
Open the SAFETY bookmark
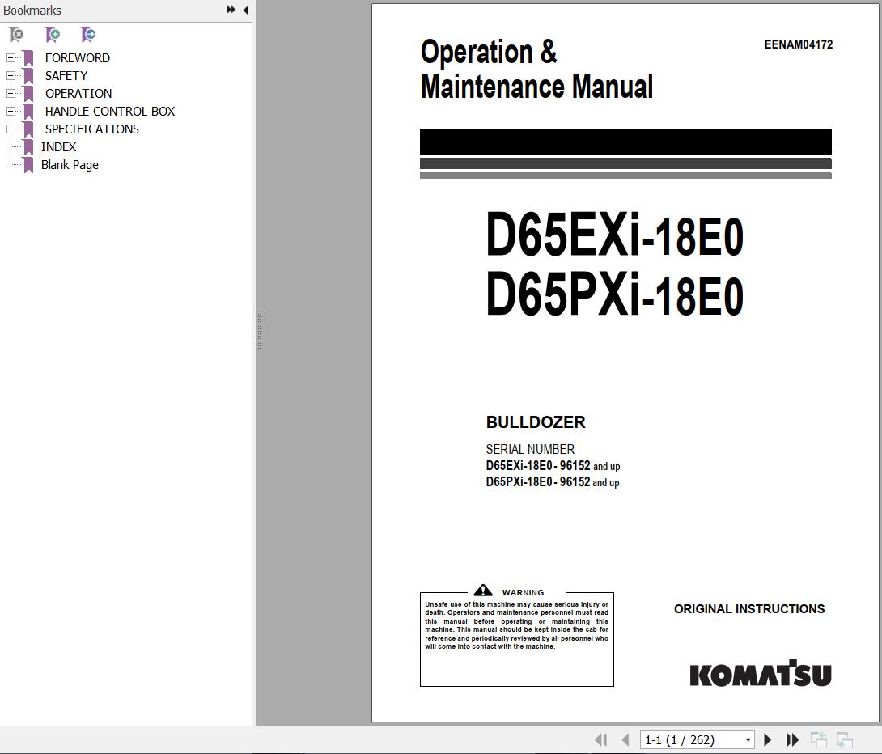pos(66,75)
